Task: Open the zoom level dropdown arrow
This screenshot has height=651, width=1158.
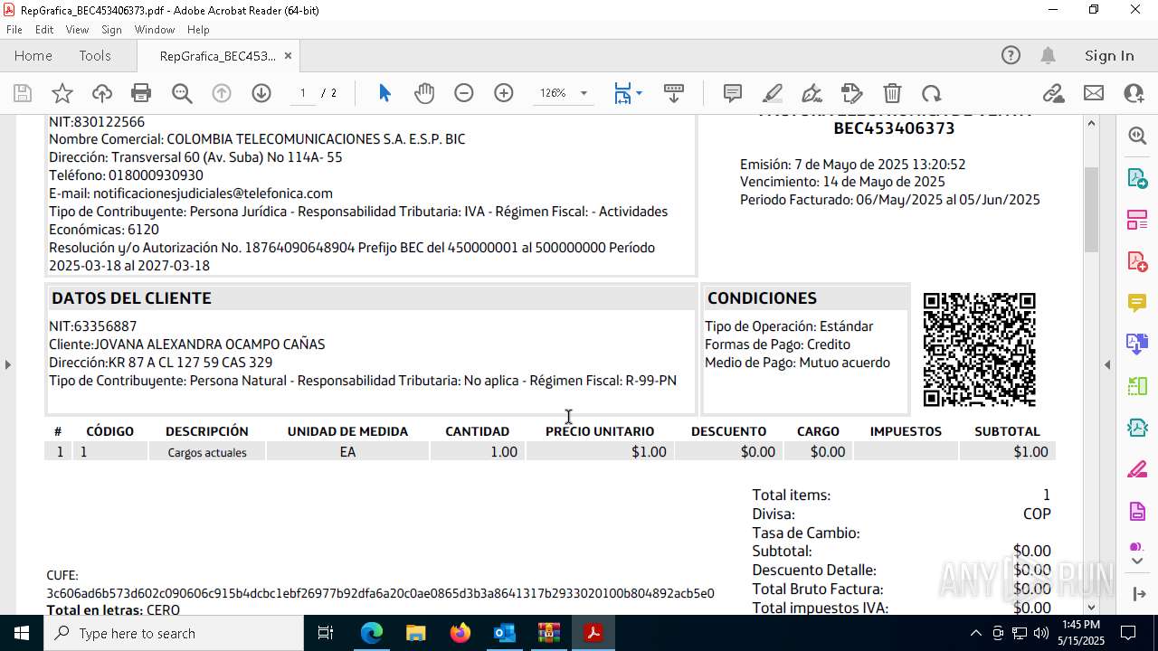Action: [x=584, y=93]
